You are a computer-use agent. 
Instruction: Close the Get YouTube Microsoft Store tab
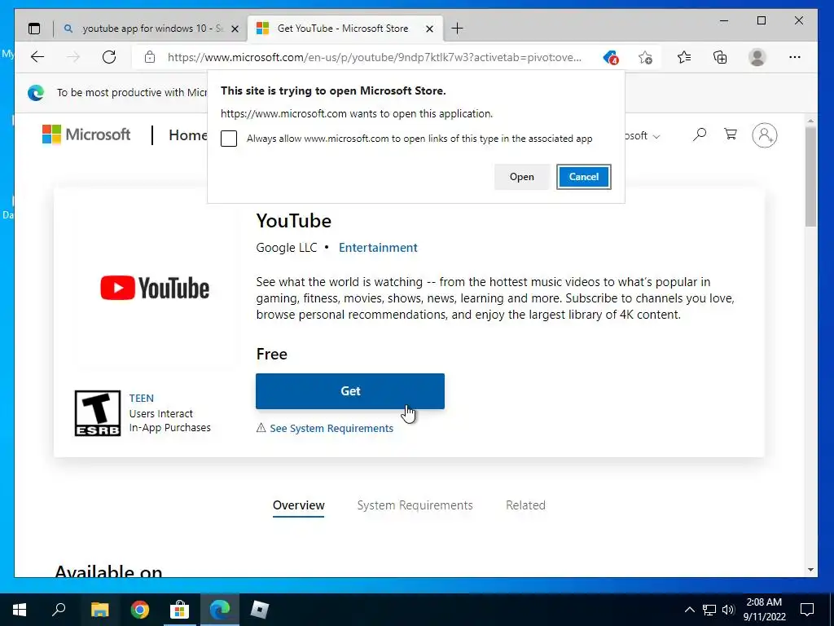[x=430, y=29]
